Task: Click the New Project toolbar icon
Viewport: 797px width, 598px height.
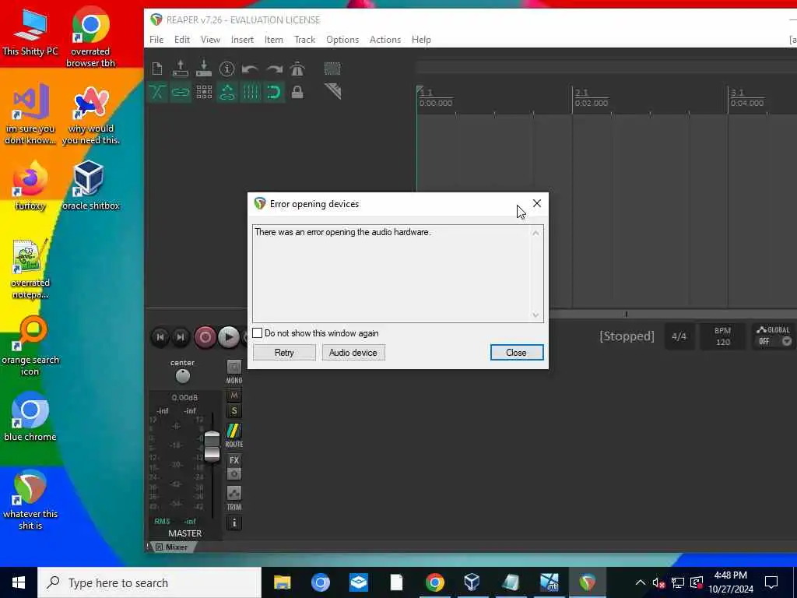Action: pyautogui.click(x=157, y=69)
